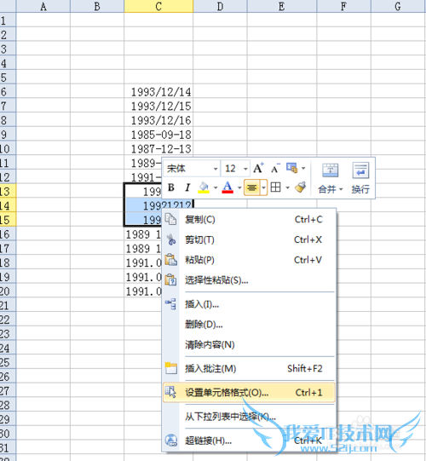
Task: Click the insert cells icon
Action: (170, 303)
